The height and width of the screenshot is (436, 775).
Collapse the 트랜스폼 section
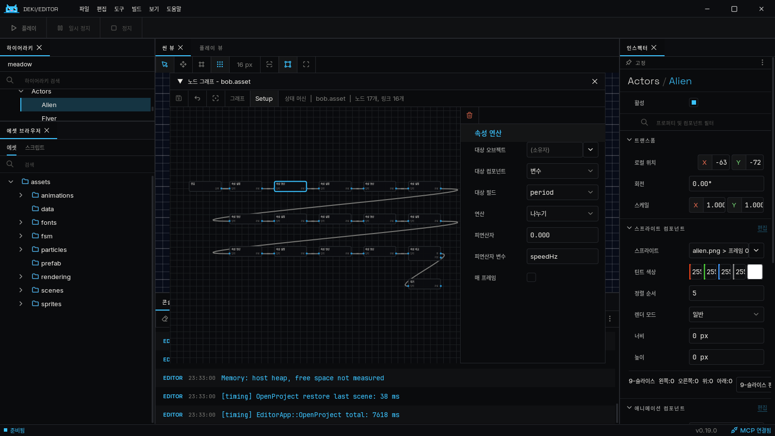tap(630, 140)
